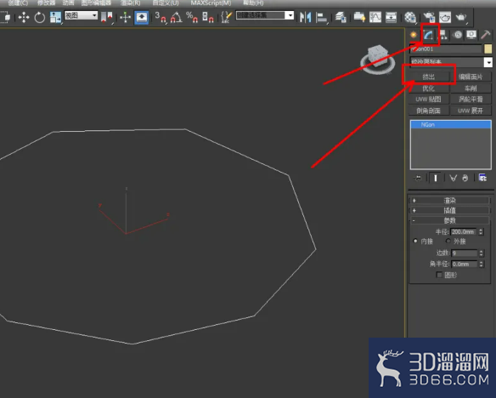The image size is (496, 398).
Task: Switch to the Create panel tab
Action: click(x=414, y=35)
